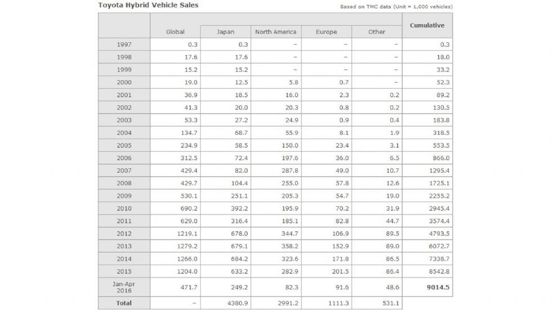This screenshot has width=552, height=310.
Task: Click 2010 Japan sales value 392.2
Action: [x=239, y=208]
